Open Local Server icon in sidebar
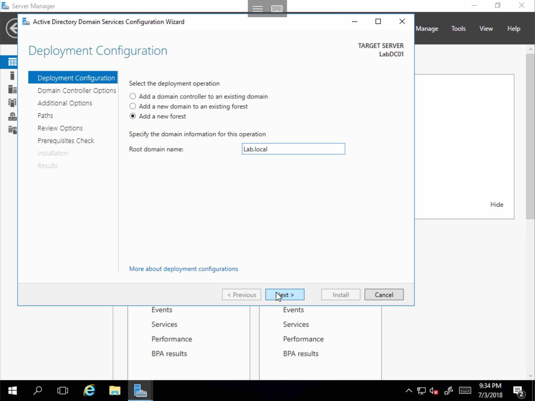Image resolution: width=535 pixels, height=401 pixels. (x=12, y=75)
